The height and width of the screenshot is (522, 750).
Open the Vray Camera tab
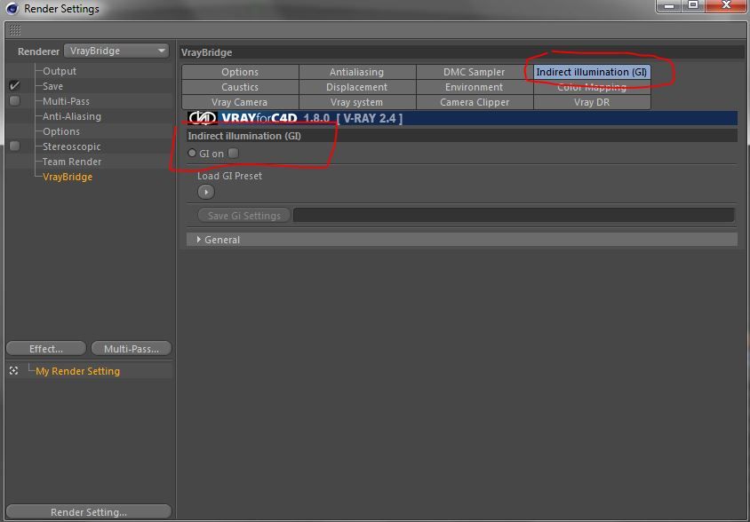(240, 102)
